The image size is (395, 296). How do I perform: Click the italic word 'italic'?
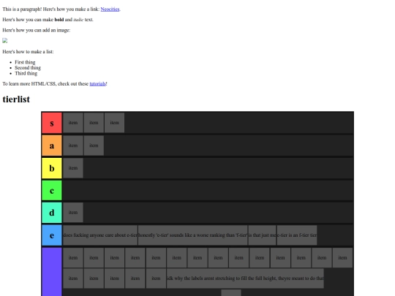pos(78,20)
